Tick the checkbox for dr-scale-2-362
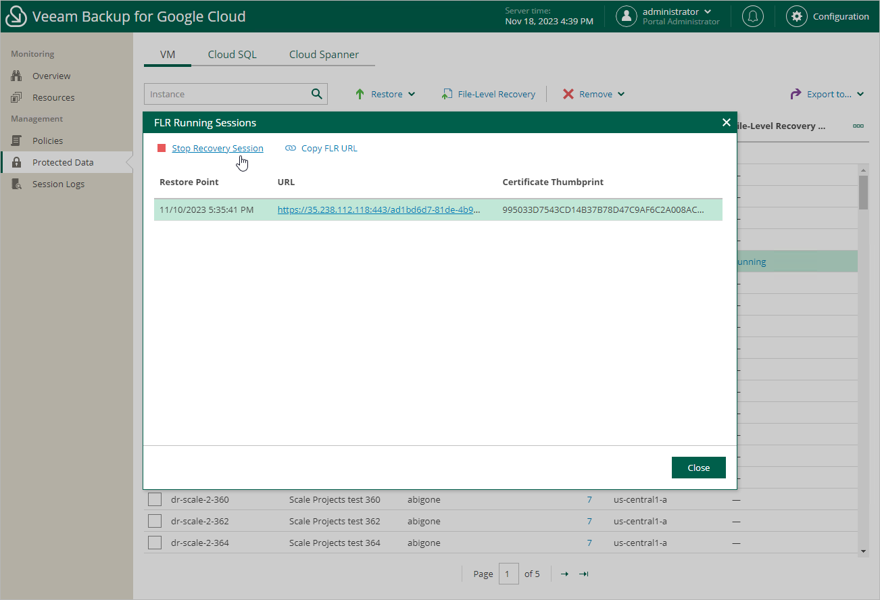 tap(155, 522)
